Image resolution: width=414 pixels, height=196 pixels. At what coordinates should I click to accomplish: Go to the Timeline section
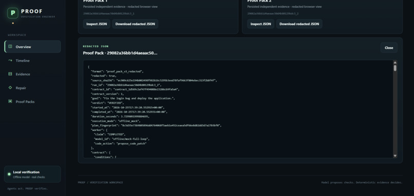point(32,61)
